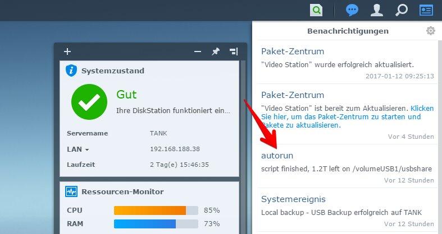The height and width of the screenshot is (234, 442).
Task: Toggle the widgets panel icon
Action: click(x=427, y=10)
